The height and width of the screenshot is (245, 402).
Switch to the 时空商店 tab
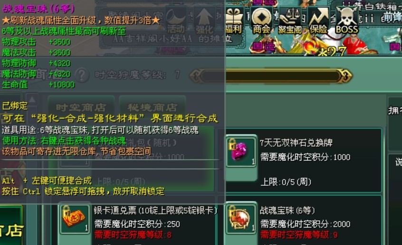[81, 107]
